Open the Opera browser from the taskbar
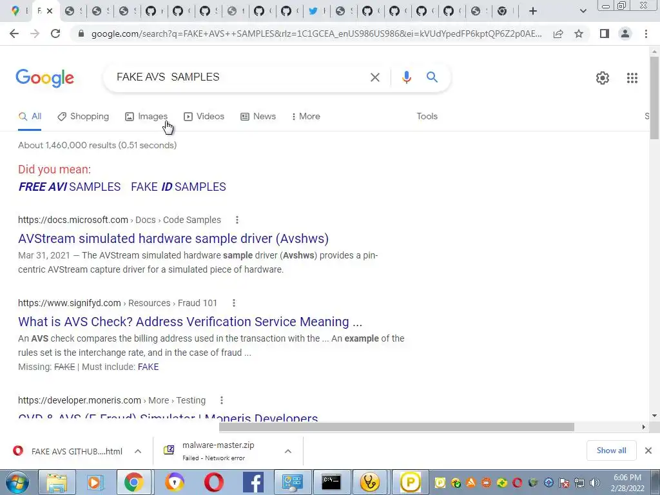660x495 pixels. tap(214, 482)
